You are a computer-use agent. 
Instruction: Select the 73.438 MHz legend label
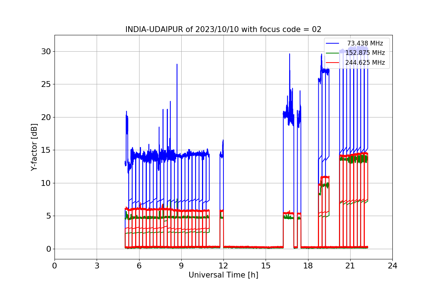(x=365, y=43)
